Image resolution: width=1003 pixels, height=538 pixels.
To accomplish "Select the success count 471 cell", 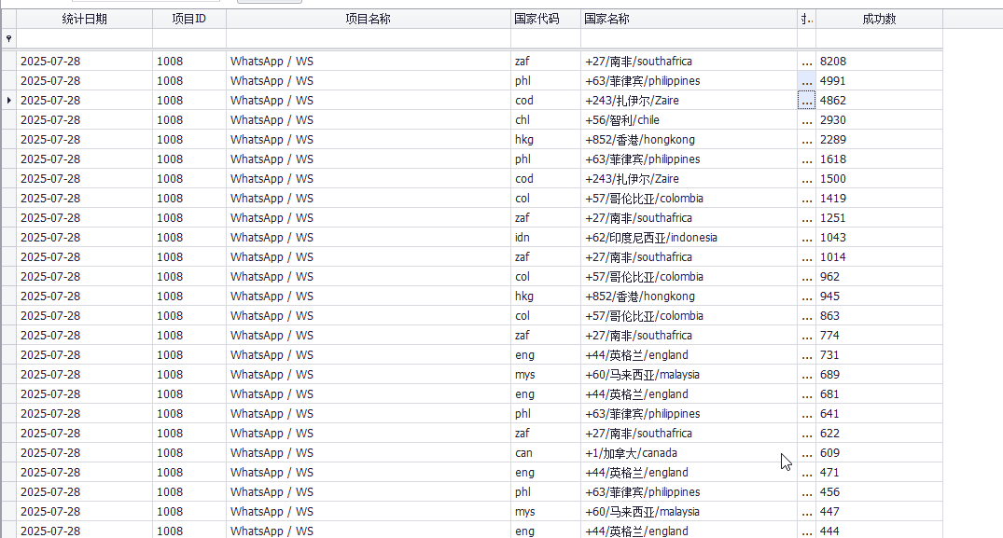I will click(880, 473).
